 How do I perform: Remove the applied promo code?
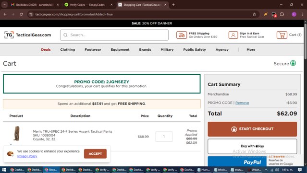tap(242, 103)
